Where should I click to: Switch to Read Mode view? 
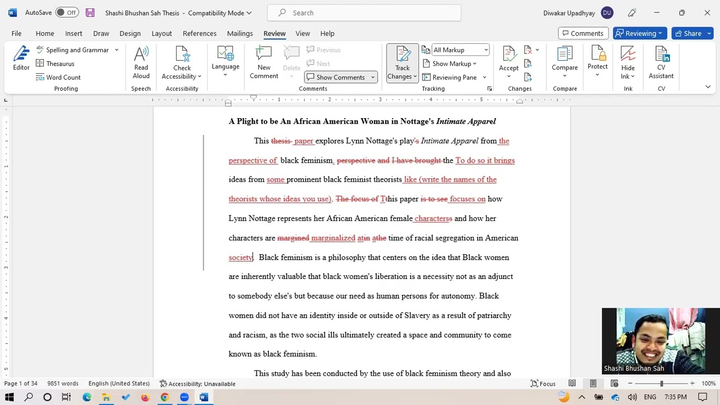pyautogui.click(x=572, y=384)
